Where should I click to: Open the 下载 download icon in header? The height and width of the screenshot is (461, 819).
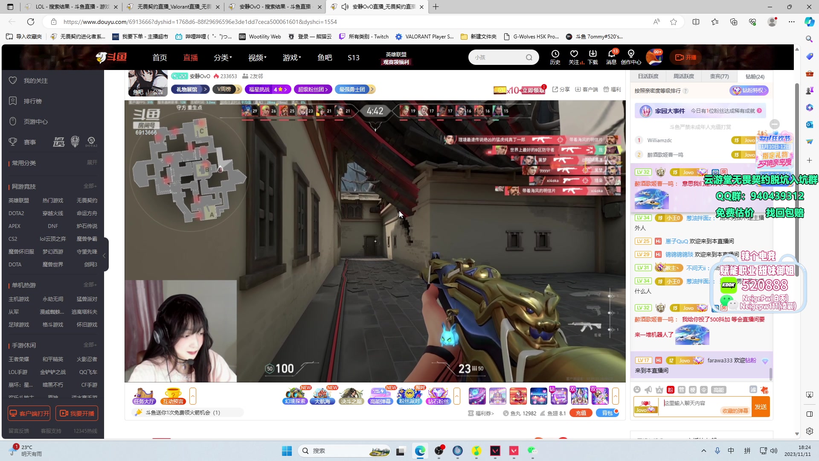coord(592,54)
